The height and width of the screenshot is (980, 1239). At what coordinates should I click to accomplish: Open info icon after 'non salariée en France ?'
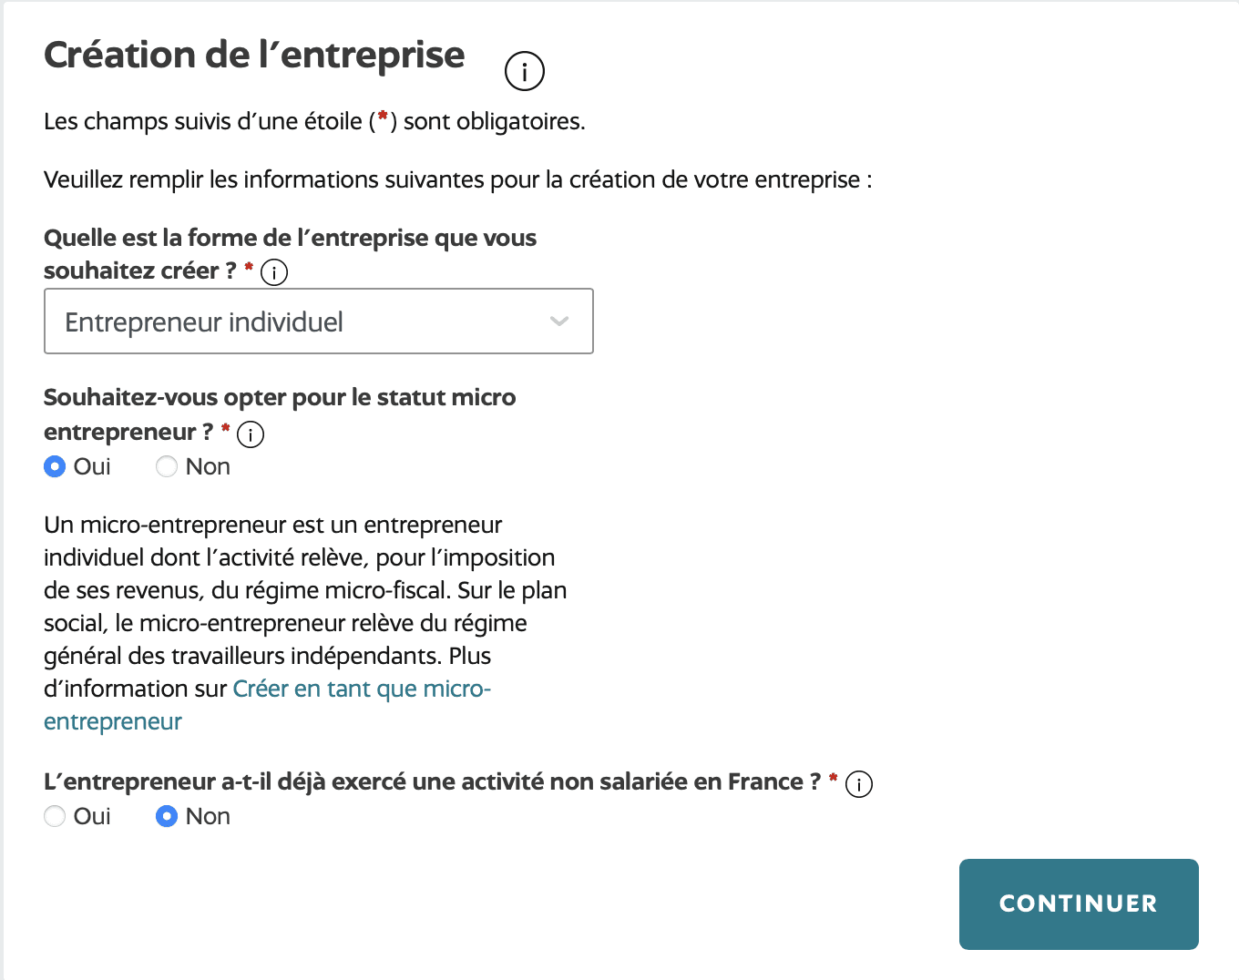point(859,784)
